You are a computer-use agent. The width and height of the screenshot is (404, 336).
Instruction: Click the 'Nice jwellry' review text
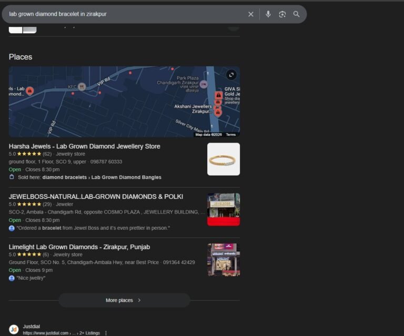pyautogui.click(x=31, y=278)
